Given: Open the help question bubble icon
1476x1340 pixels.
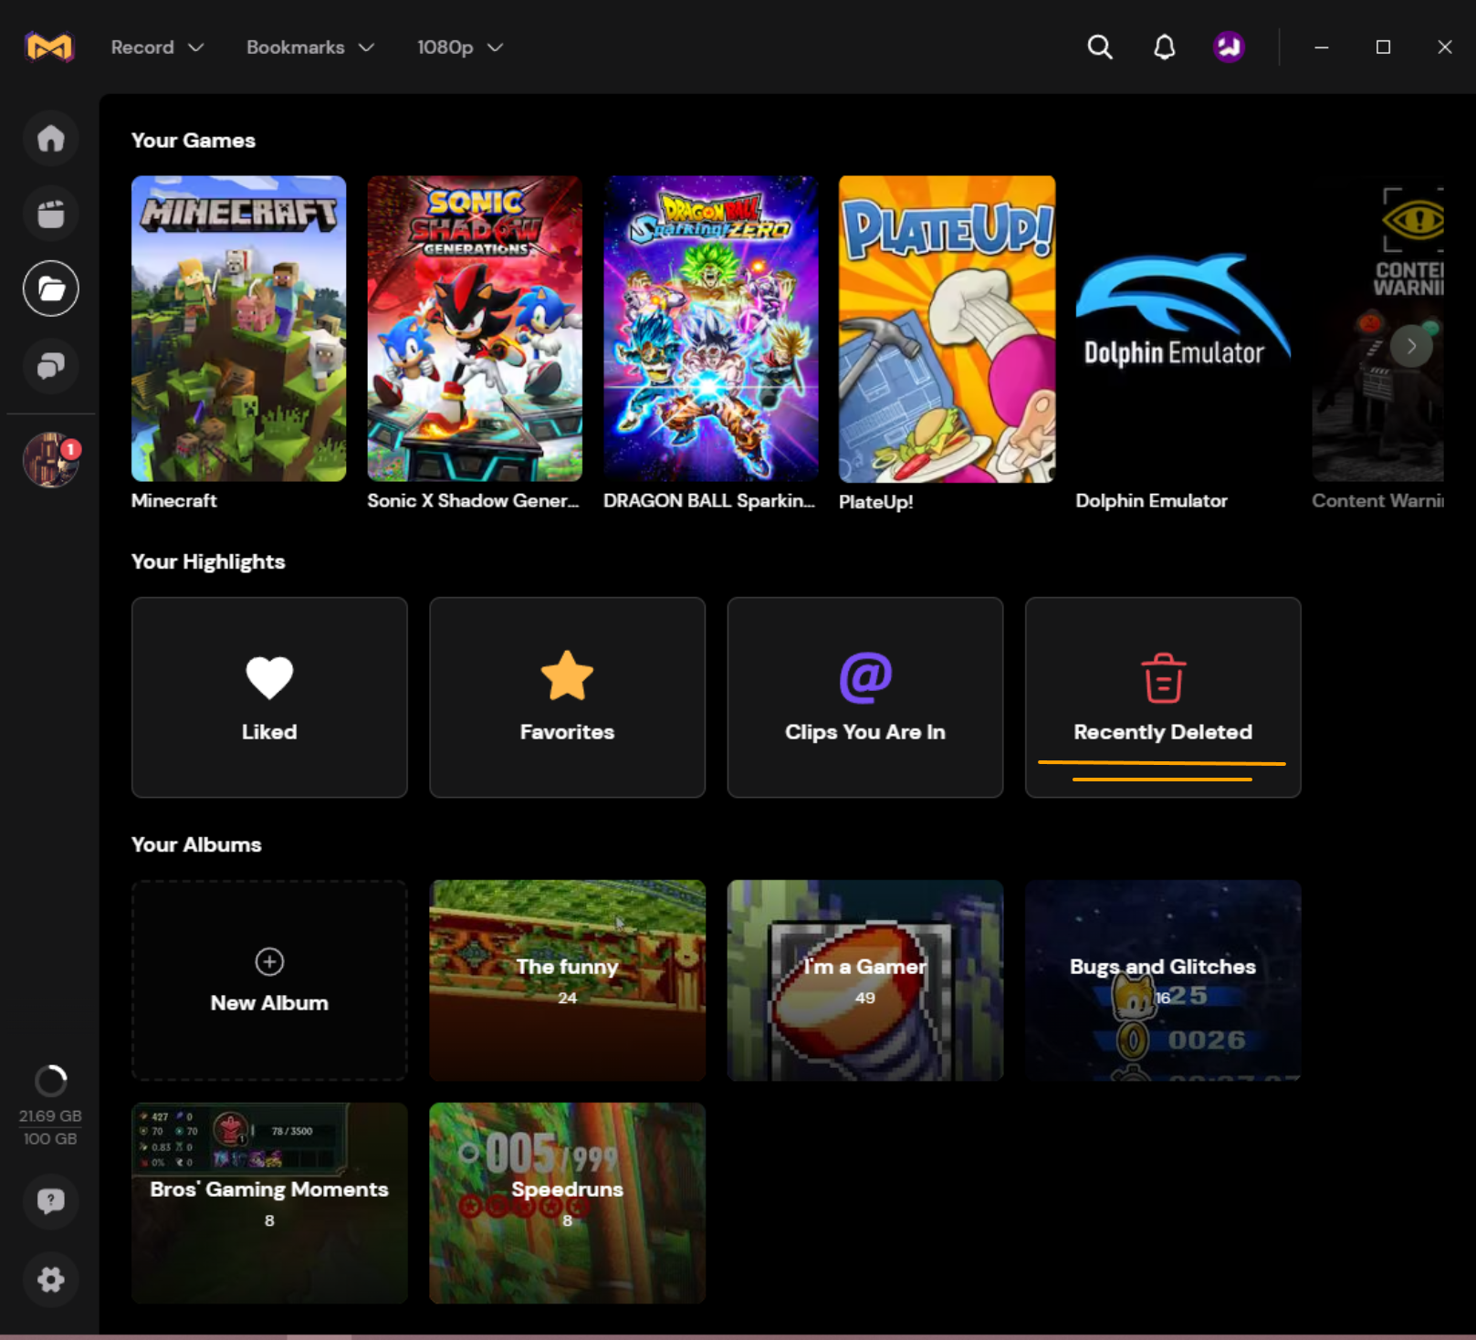Looking at the screenshot, I should pos(51,1200).
